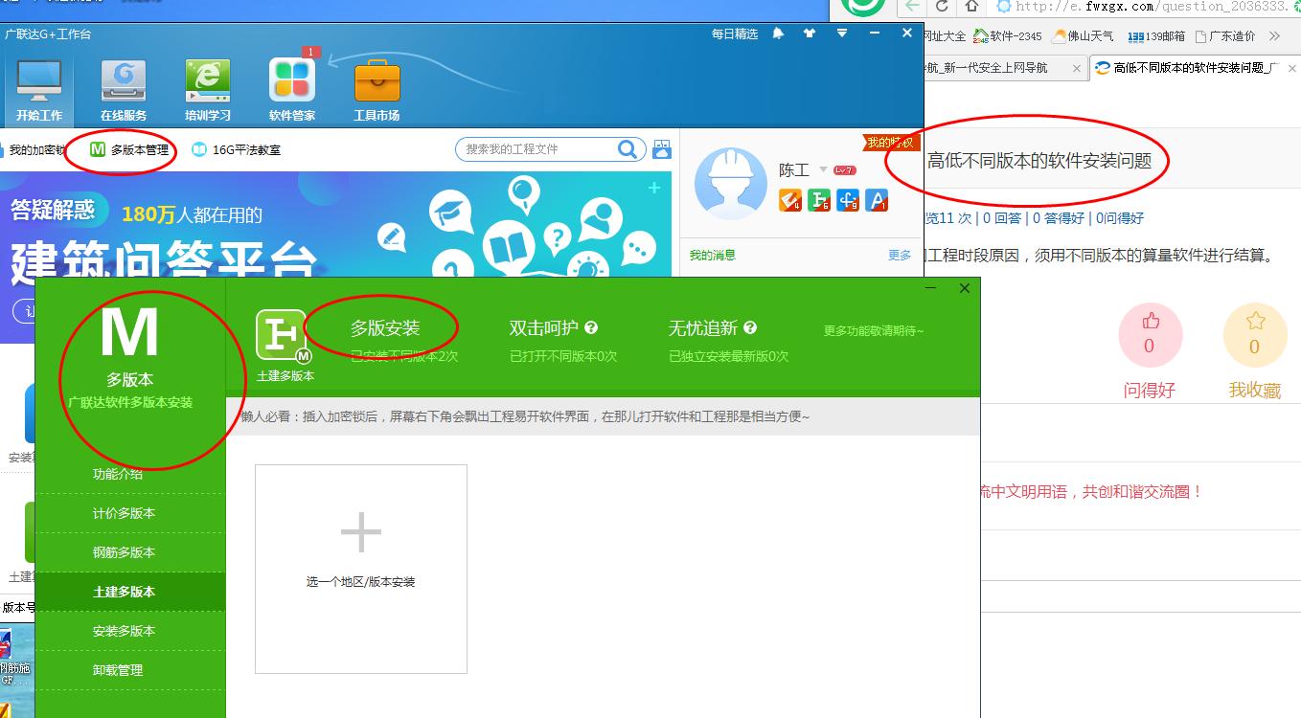The image size is (1301, 718).
Task: Open 开始工作 in G+ workbench toolbar
Action: point(39,91)
